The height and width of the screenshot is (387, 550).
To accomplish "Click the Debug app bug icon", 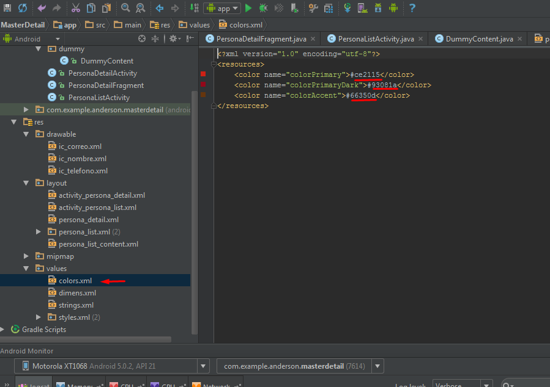I will [x=263, y=8].
